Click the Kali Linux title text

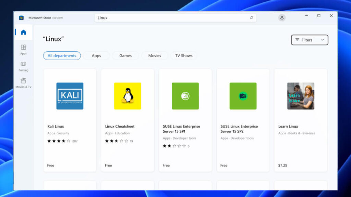56,127
